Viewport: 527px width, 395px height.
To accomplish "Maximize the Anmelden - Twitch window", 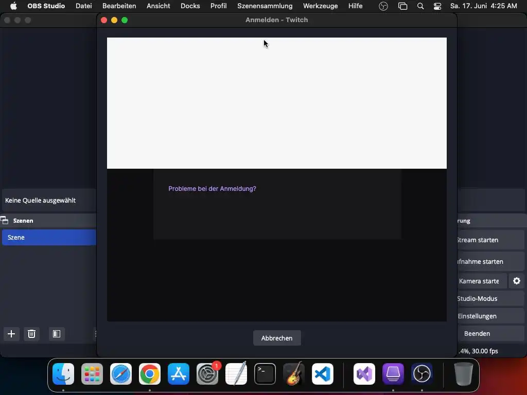I will 125,20.
